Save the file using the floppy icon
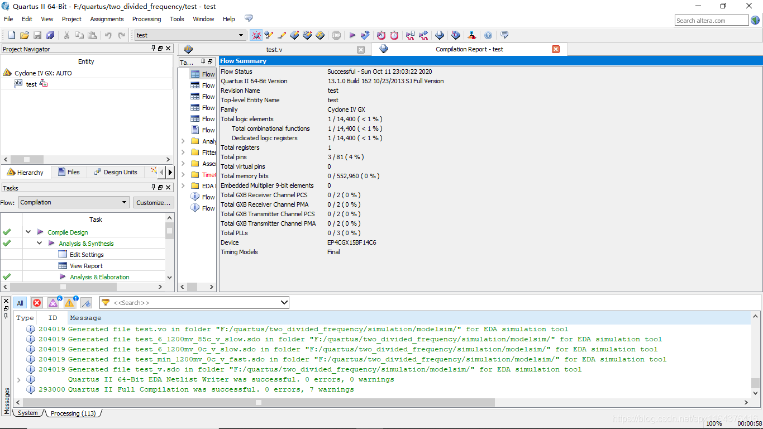763x429 pixels. click(x=37, y=35)
